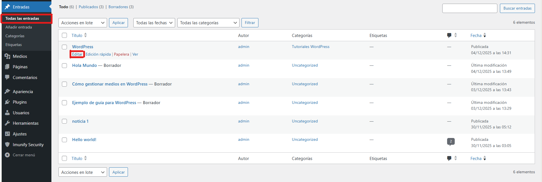Click the Apariencia paintbrush icon
Viewport: 542px width, 182px height.
(x=7, y=91)
